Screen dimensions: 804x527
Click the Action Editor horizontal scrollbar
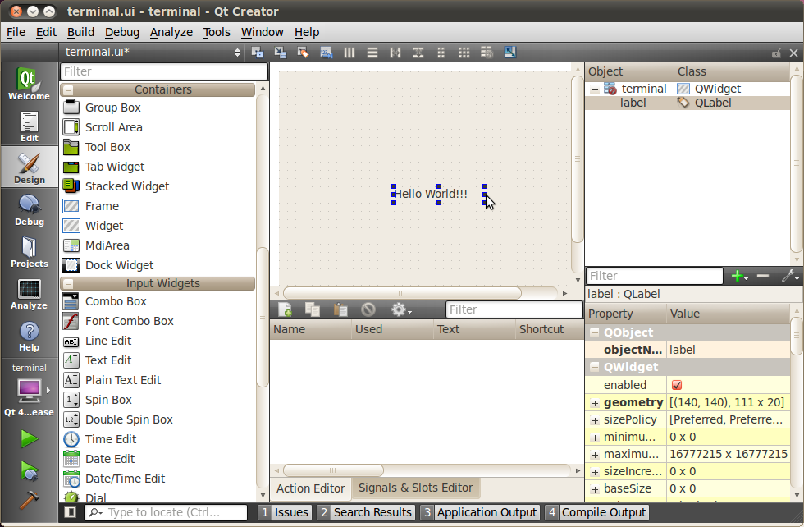pyautogui.click(x=333, y=470)
